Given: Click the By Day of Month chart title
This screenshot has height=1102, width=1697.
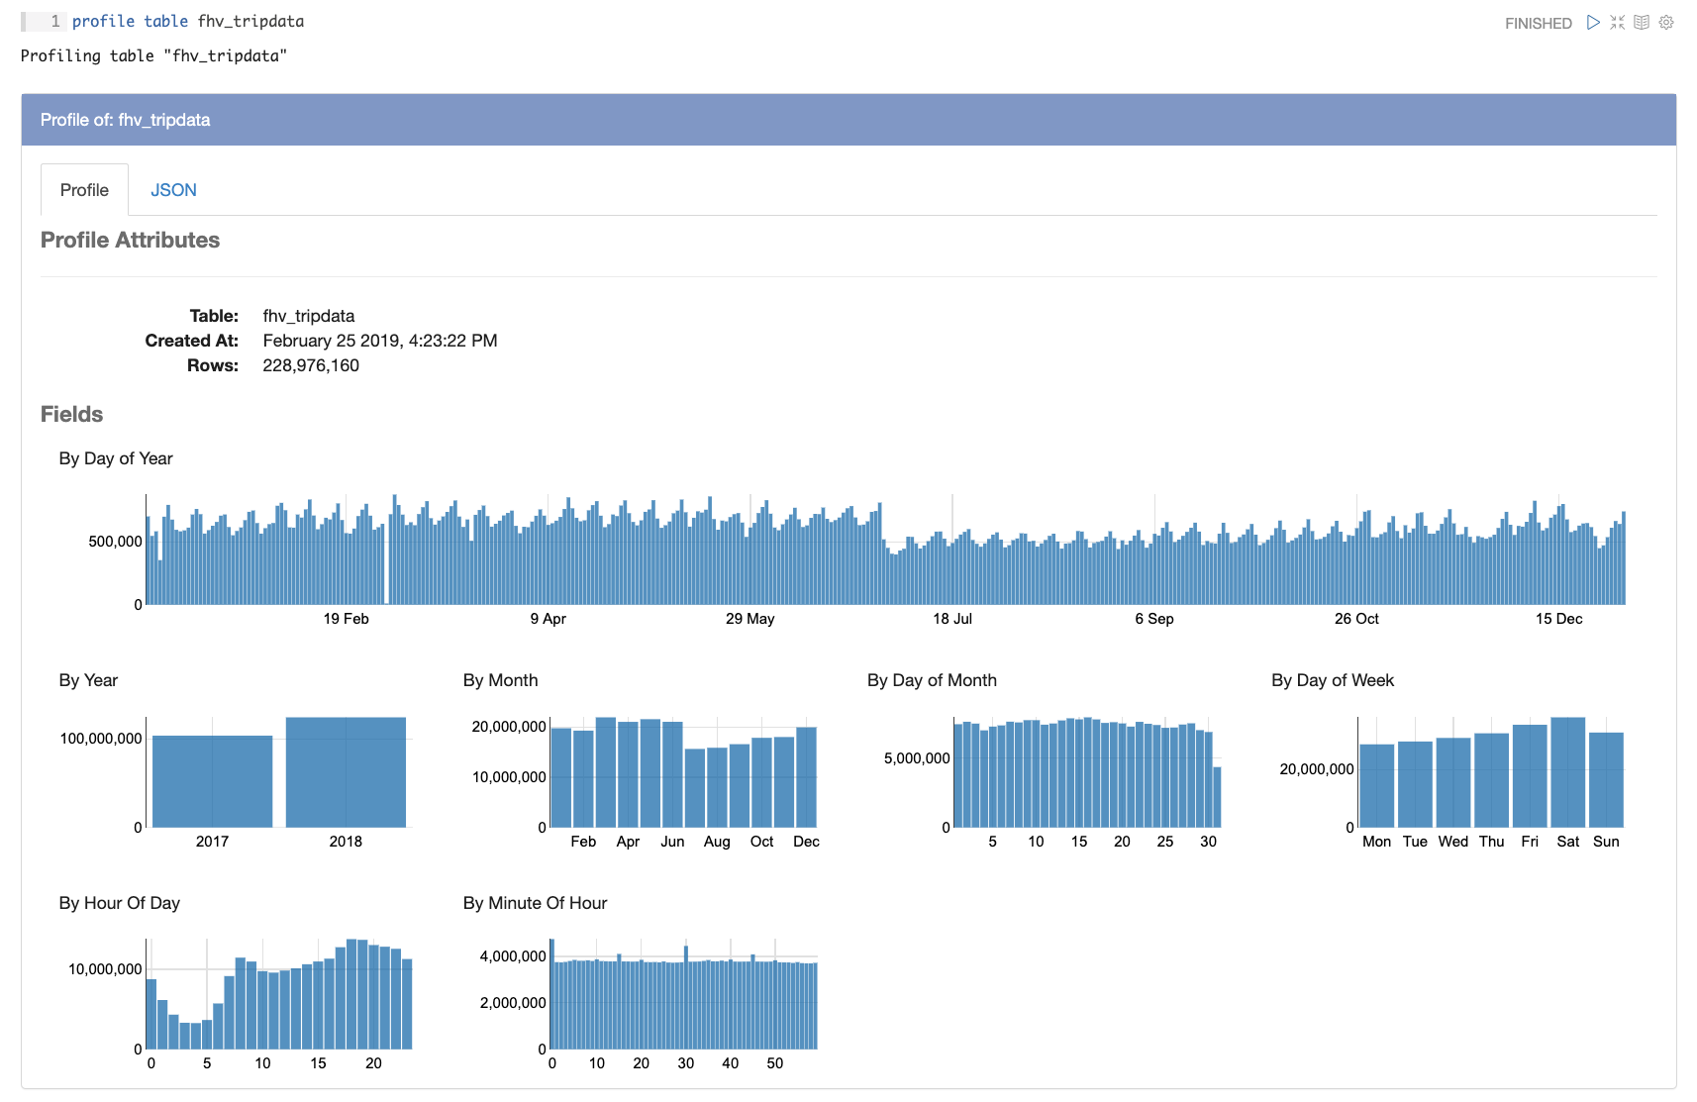Looking at the screenshot, I should point(932,680).
